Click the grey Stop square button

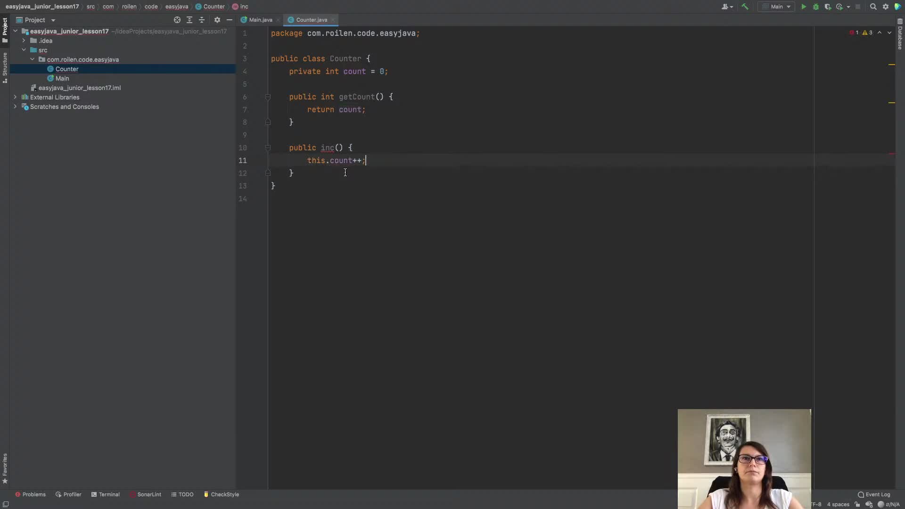[858, 7]
